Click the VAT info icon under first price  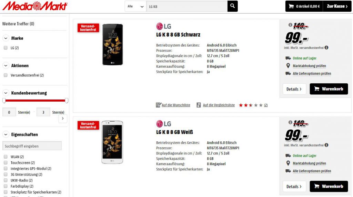click(x=326, y=48)
